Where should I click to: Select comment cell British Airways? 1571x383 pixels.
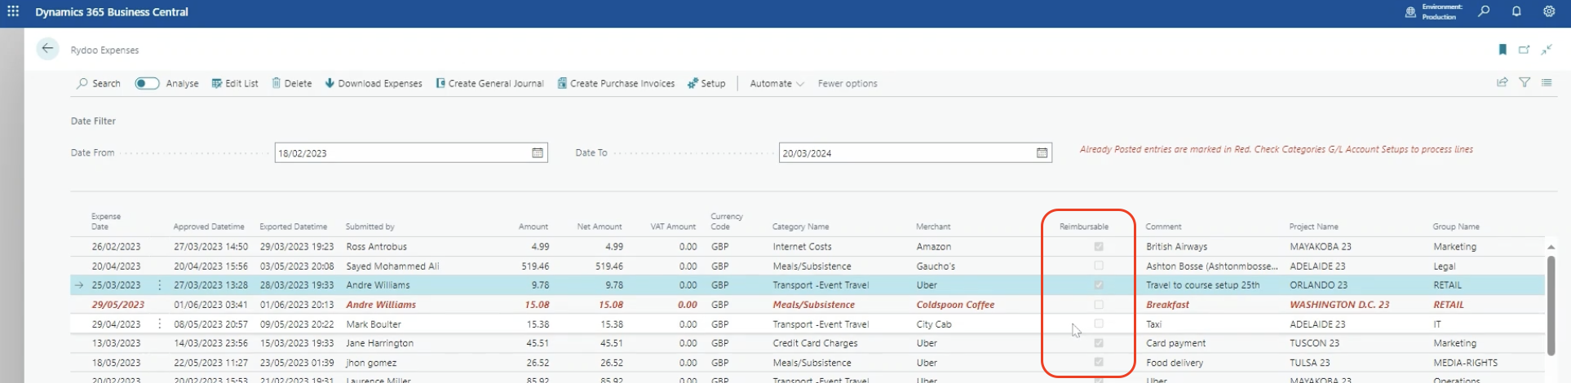click(x=1176, y=246)
